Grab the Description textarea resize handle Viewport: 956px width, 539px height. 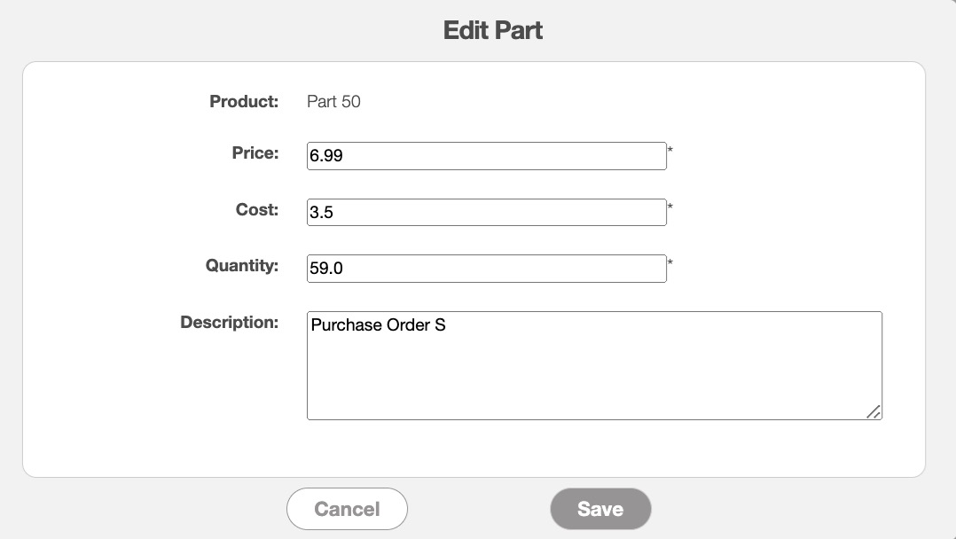click(x=874, y=411)
